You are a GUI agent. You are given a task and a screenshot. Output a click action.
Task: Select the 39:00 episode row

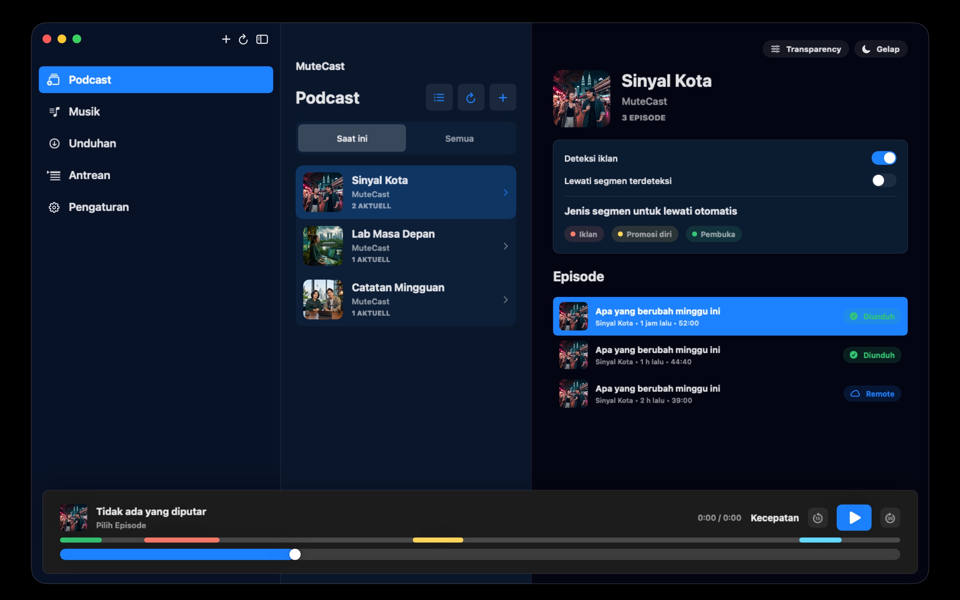[730, 394]
